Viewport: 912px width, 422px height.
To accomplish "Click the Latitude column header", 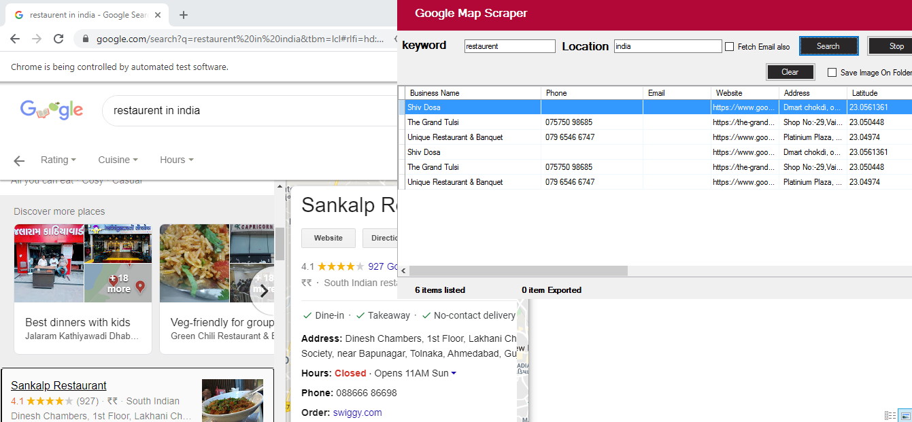I will 879,93.
